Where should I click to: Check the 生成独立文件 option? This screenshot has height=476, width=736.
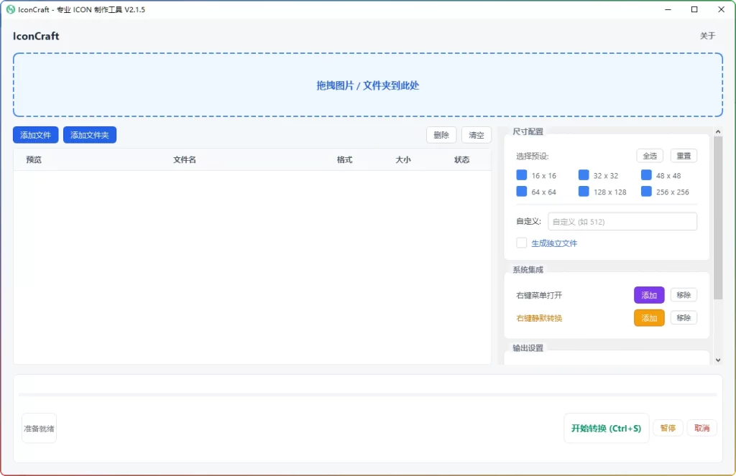pyautogui.click(x=521, y=243)
